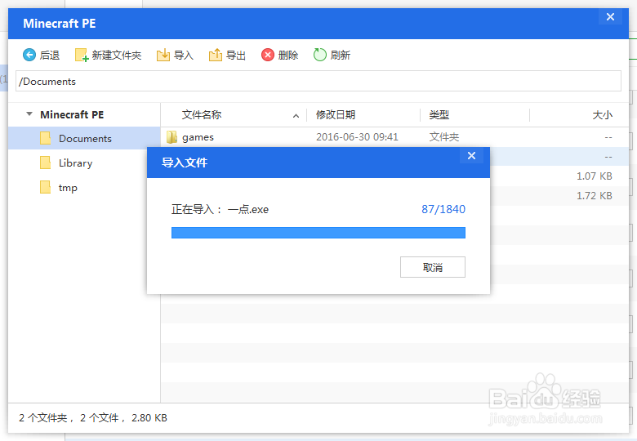
Task: Collapse the Minecraft PE tree root
Action: tap(29, 114)
